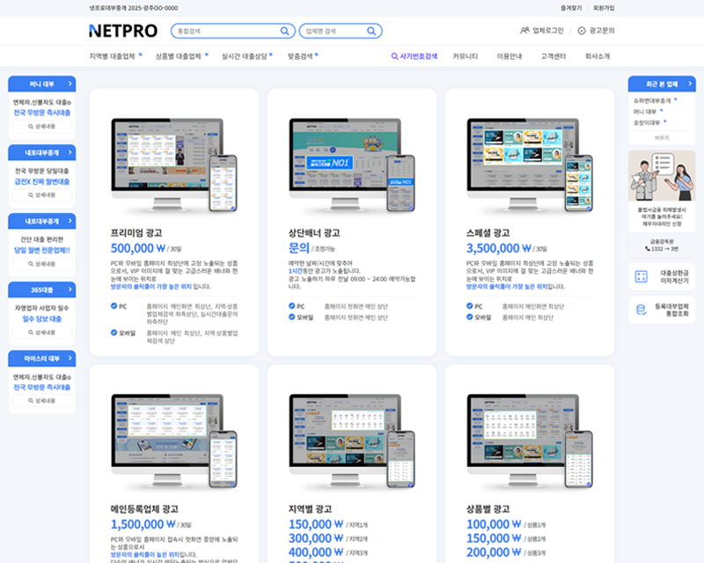Click the magnifier in 통합검색 search box

pyautogui.click(x=284, y=31)
